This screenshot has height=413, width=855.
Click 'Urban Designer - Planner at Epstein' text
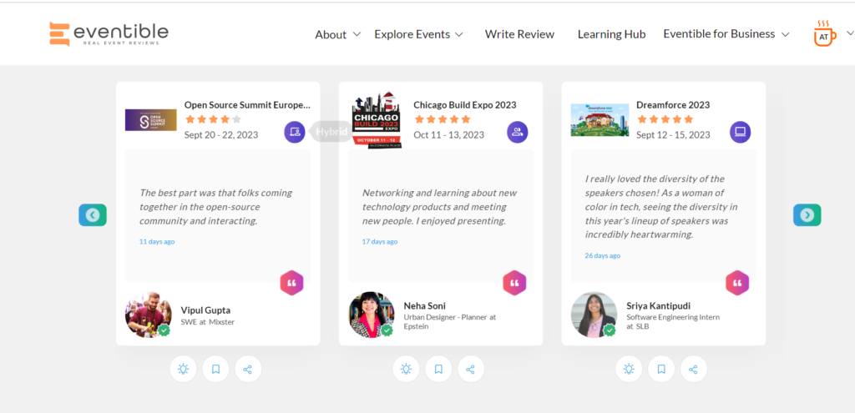450,321
